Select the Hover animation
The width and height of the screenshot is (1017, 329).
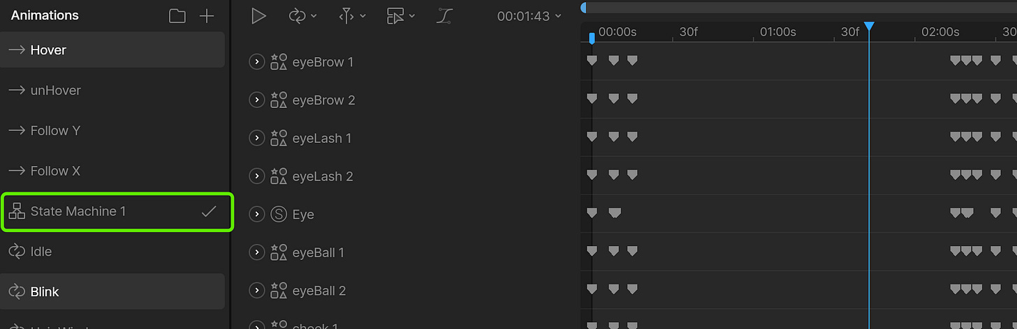coord(112,50)
